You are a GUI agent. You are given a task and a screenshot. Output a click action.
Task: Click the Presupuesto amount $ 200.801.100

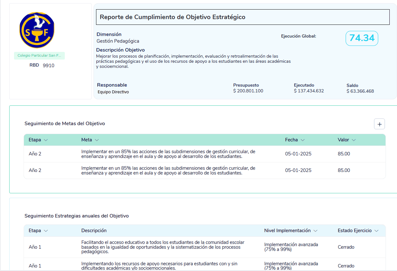[248, 91]
